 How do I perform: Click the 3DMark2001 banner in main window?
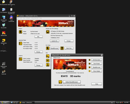pyautogui.click(x=46, y=23)
